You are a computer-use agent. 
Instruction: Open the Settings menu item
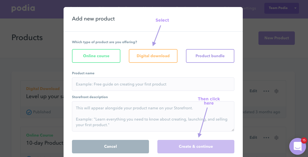tap(249, 8)
